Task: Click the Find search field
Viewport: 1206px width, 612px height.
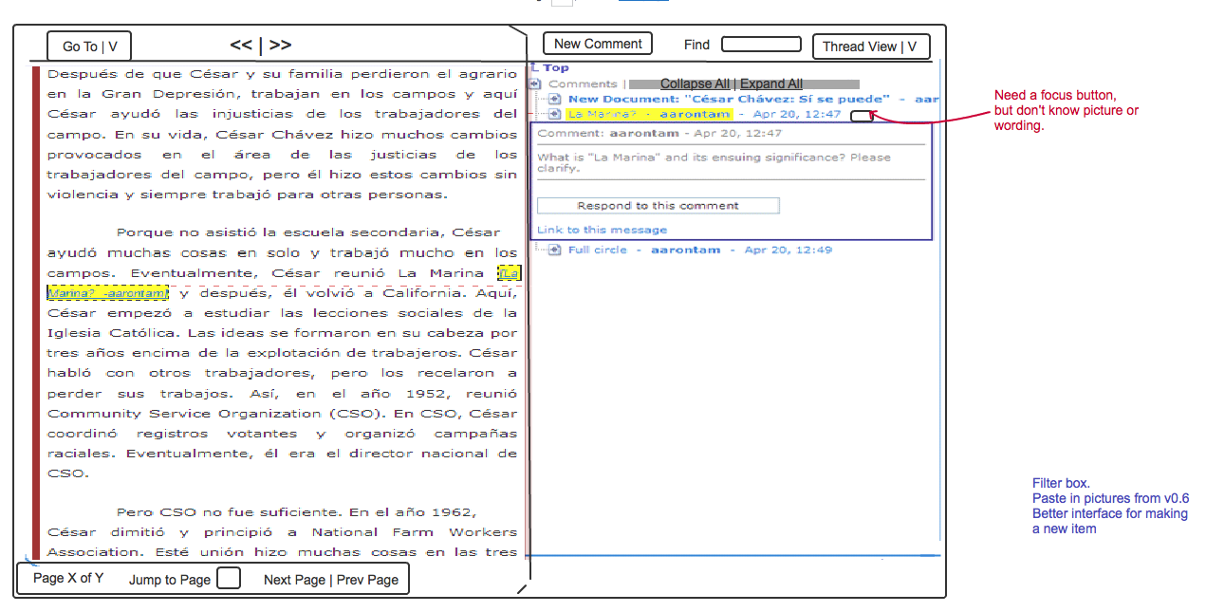Action: 760,45
